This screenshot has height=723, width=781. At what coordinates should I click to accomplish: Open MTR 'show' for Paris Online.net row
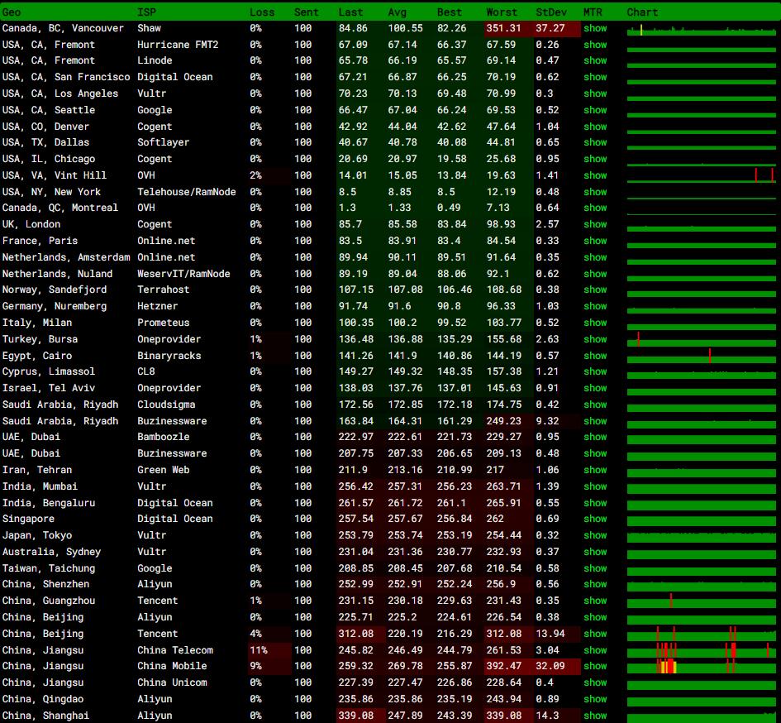[595, 241]
